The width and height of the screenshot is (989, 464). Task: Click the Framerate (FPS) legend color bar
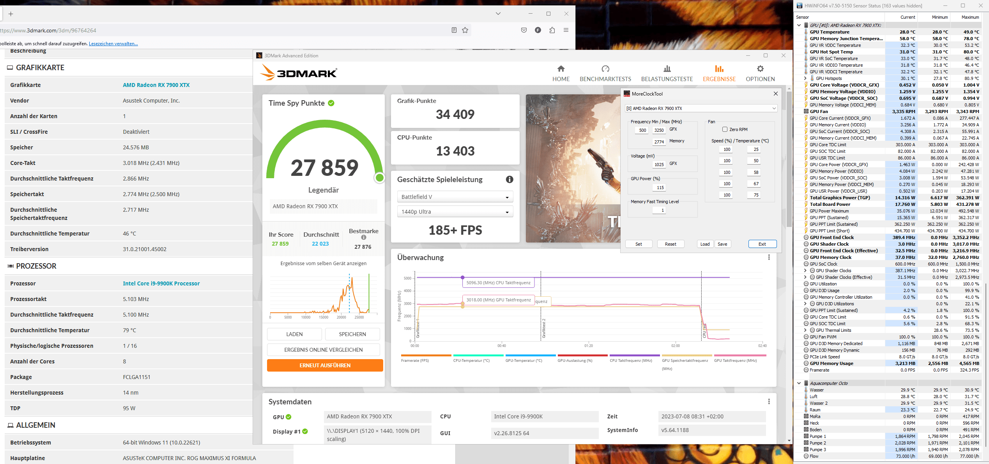point(426,355)
